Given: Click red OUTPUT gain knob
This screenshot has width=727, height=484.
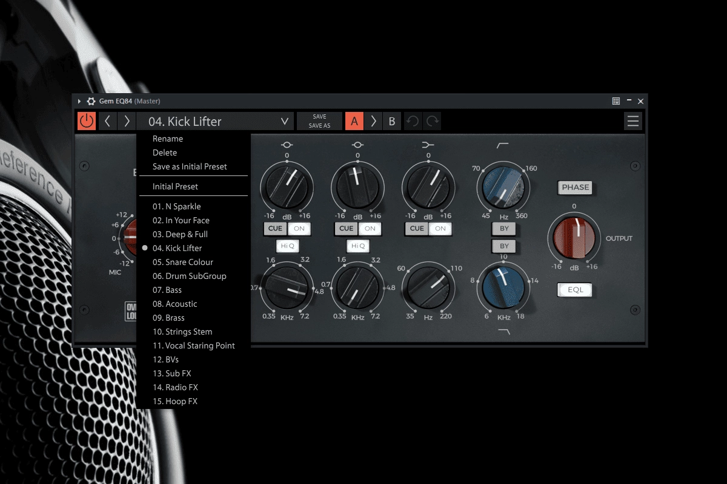Looking at the screenshot, I should point(574,238).
